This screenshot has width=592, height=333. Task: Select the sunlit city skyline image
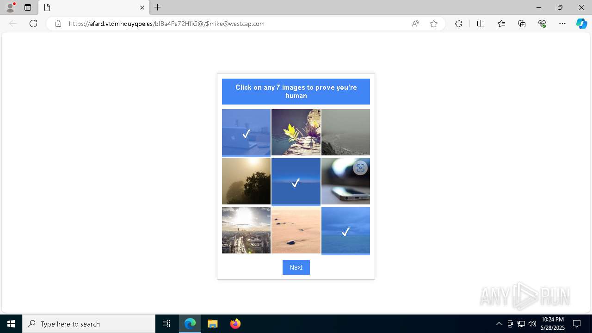click(x=246, y=230)
